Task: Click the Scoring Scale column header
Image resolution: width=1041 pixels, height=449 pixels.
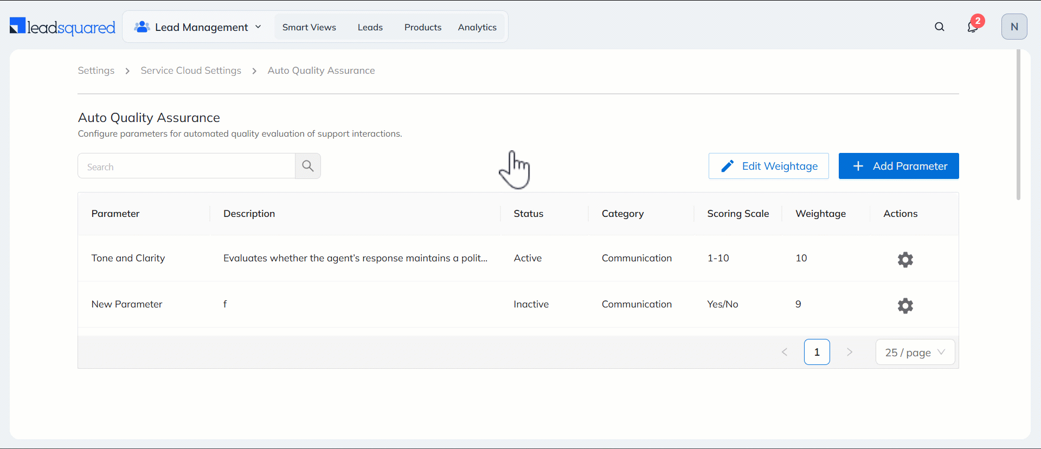Action: 738,214
